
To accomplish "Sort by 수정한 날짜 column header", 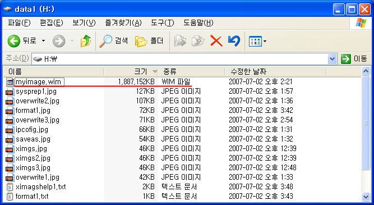I will 275,71.
